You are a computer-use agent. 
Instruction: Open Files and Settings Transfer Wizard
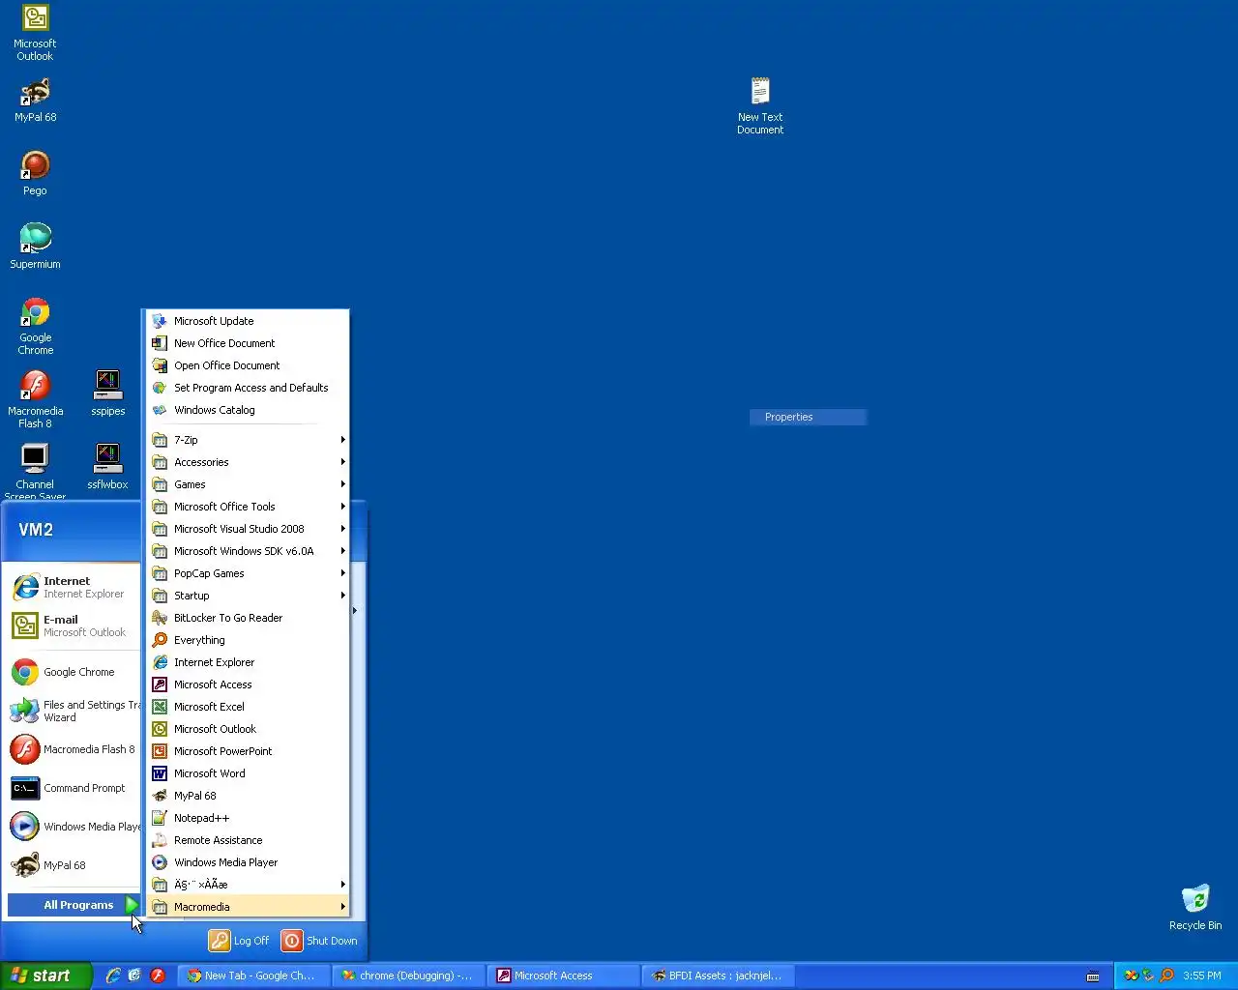point(74,711)
